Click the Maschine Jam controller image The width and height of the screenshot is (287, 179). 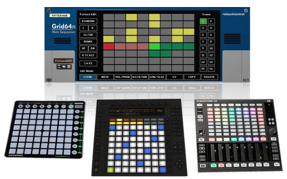[239, 136]
